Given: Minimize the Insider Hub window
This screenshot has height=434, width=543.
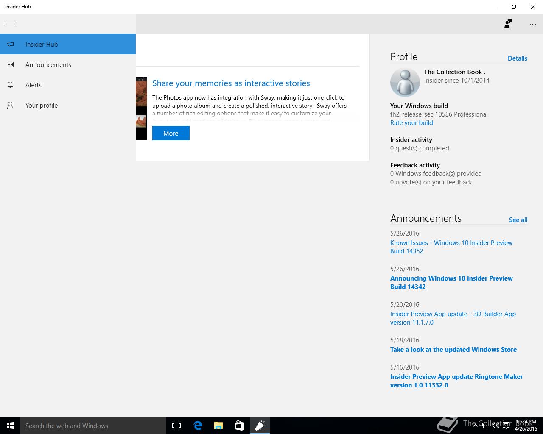Looking at the screenshot, I should point(494,7).
